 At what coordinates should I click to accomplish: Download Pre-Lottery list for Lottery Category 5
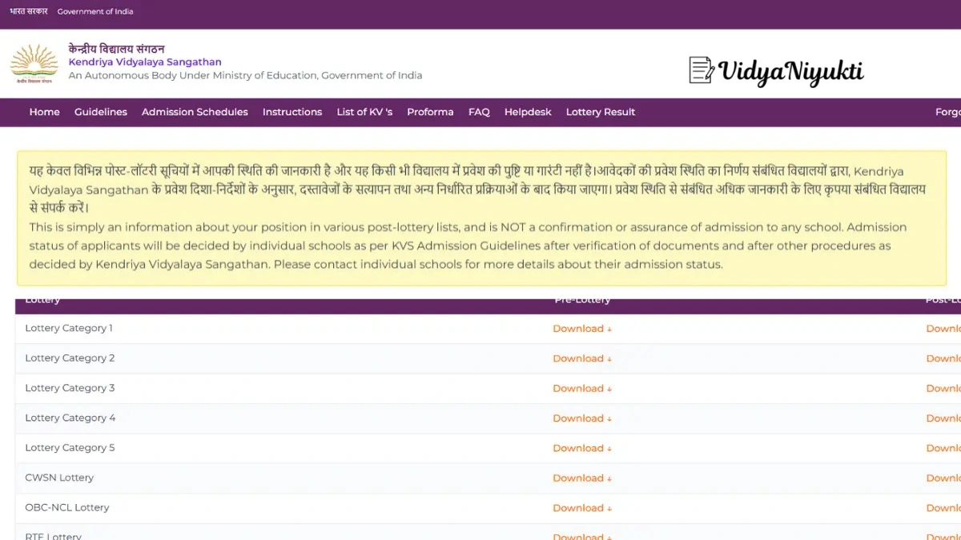pos(581,448)
